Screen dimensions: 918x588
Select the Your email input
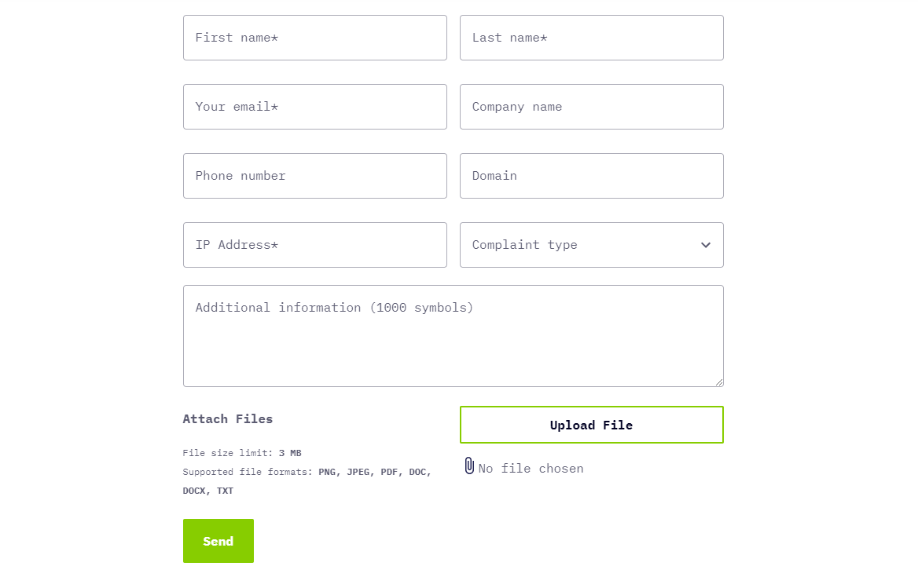click(315, 107)
